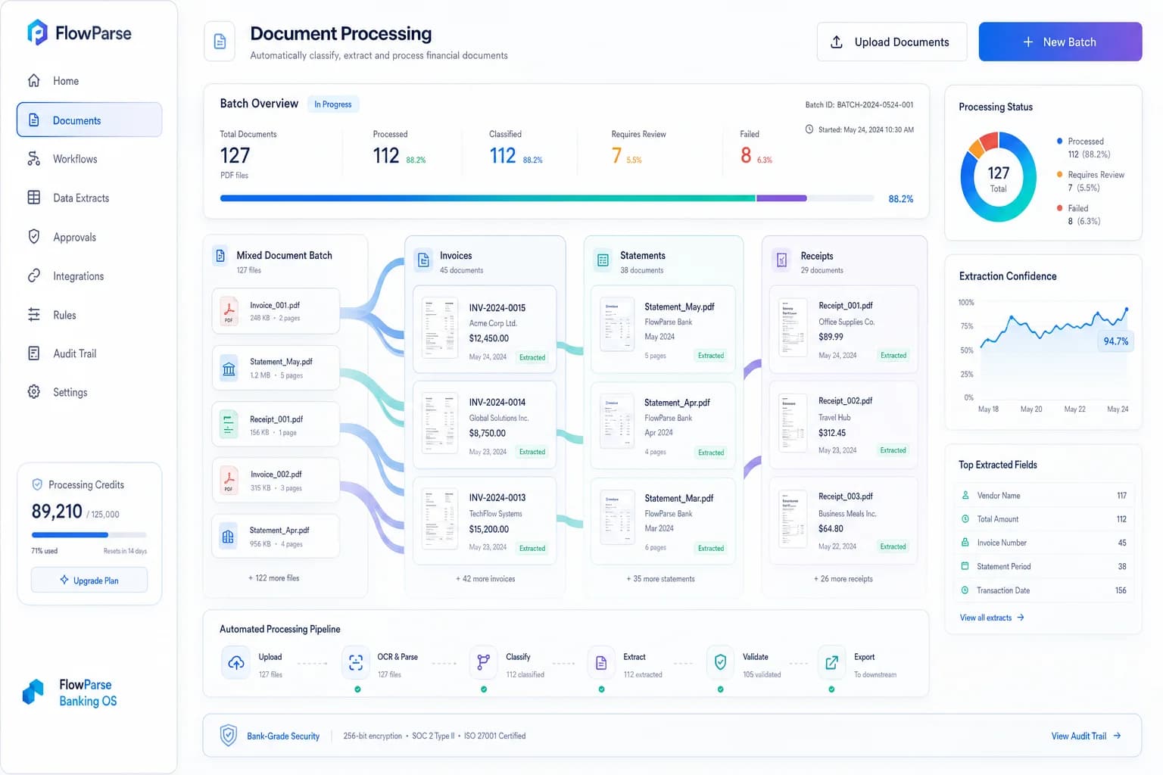Click the clock icon next to Started time
The width and height of the screenshot is (1163, 775).
click(x=809, y=129)
